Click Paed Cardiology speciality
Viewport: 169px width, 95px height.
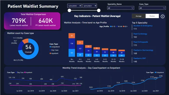point(140,34)
